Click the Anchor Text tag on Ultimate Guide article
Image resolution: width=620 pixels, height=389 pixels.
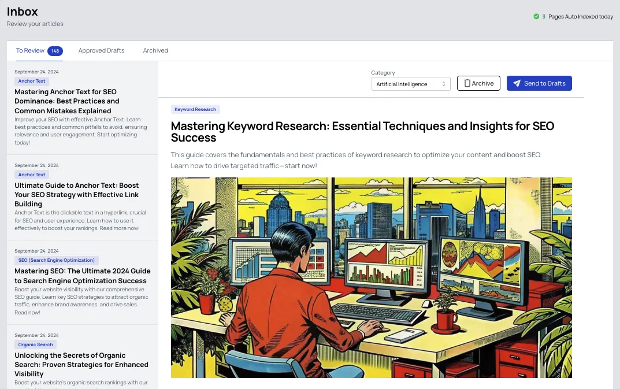point(32,175)
